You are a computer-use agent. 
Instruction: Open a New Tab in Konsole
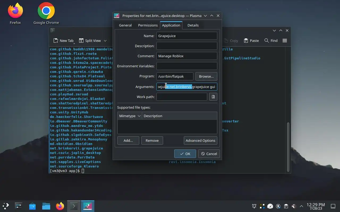pos(63,41)
